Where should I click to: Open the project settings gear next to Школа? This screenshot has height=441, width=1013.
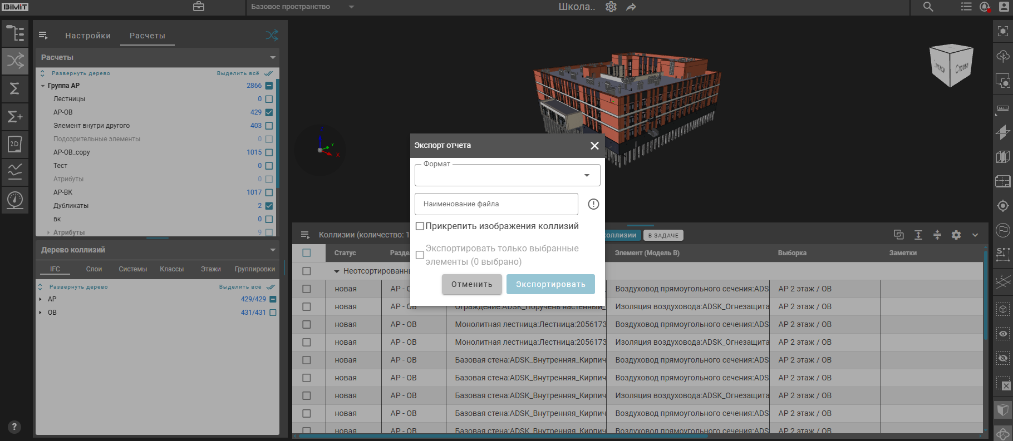(x=611, y=7)
